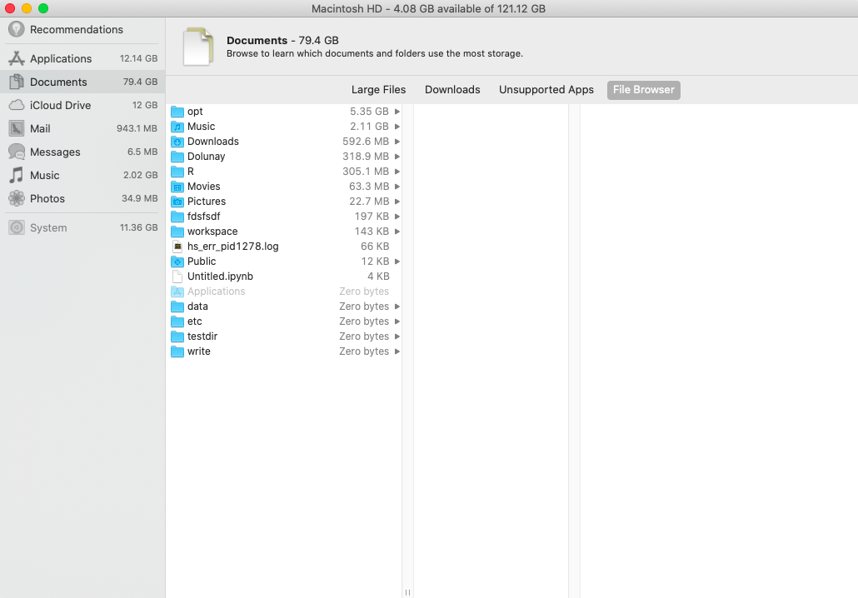
Task: Click the data folder icon
Action: 177,306
